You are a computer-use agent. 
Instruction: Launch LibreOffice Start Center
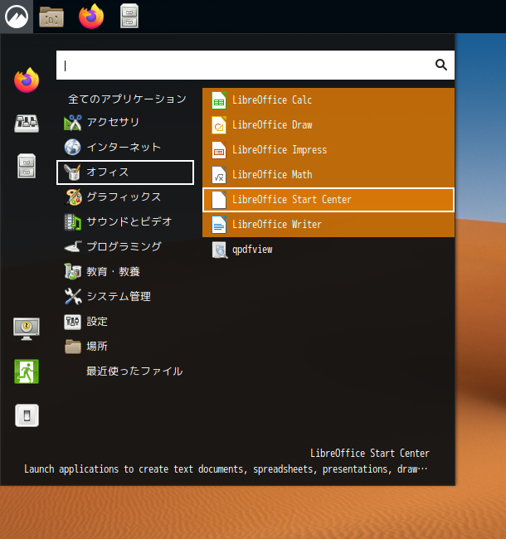click(328, 200)
